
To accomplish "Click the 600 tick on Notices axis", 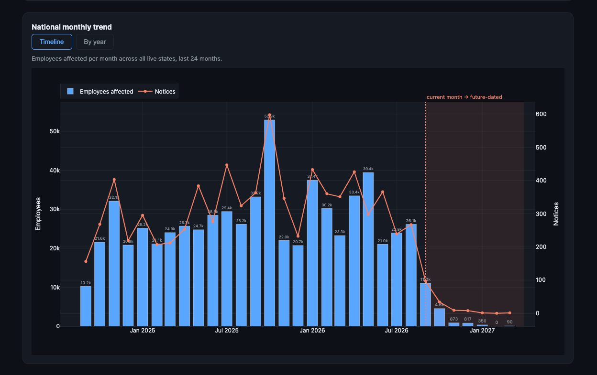I will tap(541, 114).
